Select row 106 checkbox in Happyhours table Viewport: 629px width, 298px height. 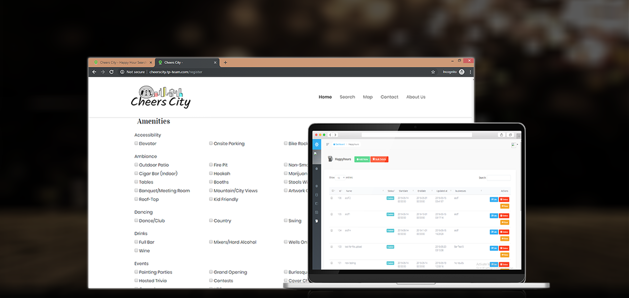coord(332,198)
